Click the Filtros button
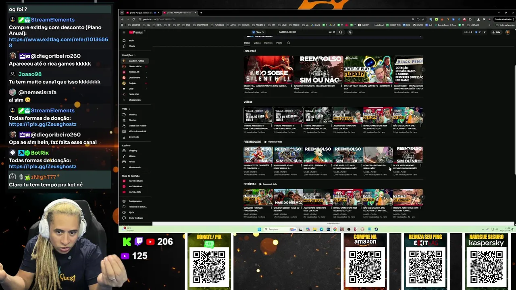 point(258,32)
